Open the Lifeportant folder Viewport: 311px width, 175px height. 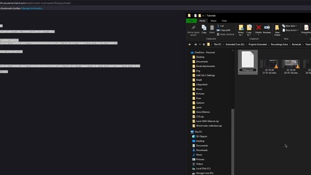tap(200, 85)
